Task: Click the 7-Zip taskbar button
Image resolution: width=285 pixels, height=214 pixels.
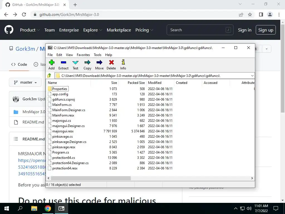Action: point(62,208)
